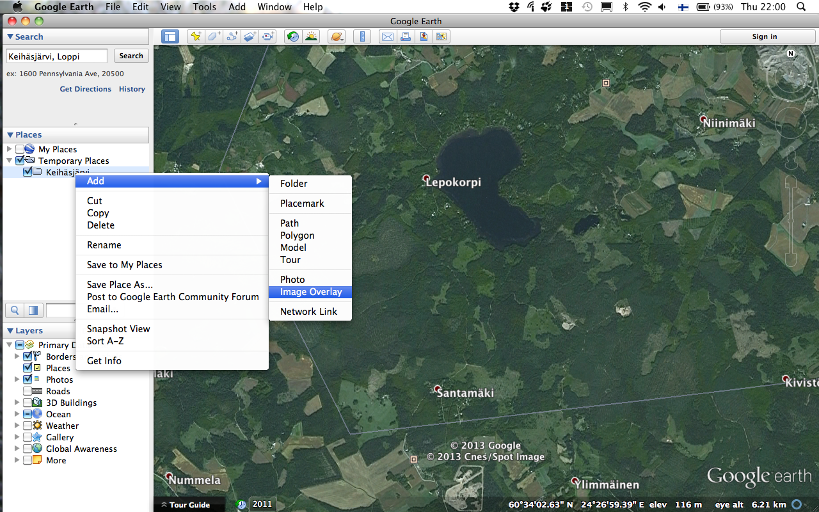
Task: Click the N on the compass ring
Action: [x=791, y=54]
